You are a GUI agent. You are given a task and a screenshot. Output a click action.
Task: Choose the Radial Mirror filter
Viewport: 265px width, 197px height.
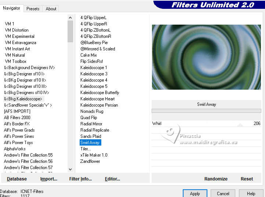click(91, 124)
